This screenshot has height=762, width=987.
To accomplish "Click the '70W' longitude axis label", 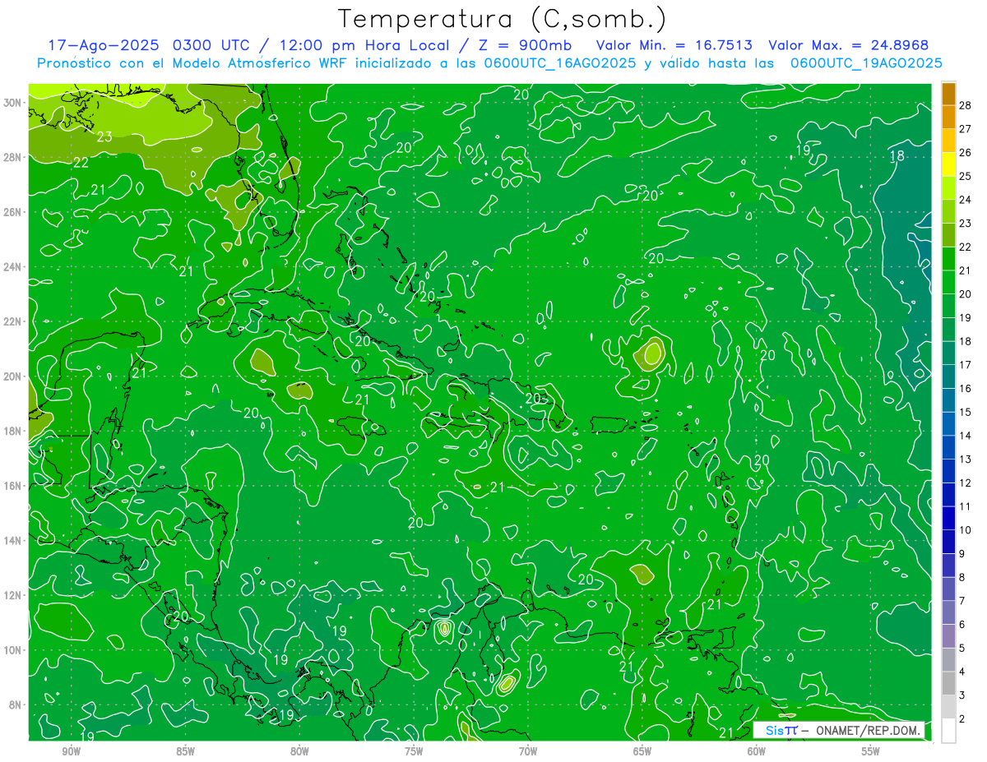I will point(528,751).
